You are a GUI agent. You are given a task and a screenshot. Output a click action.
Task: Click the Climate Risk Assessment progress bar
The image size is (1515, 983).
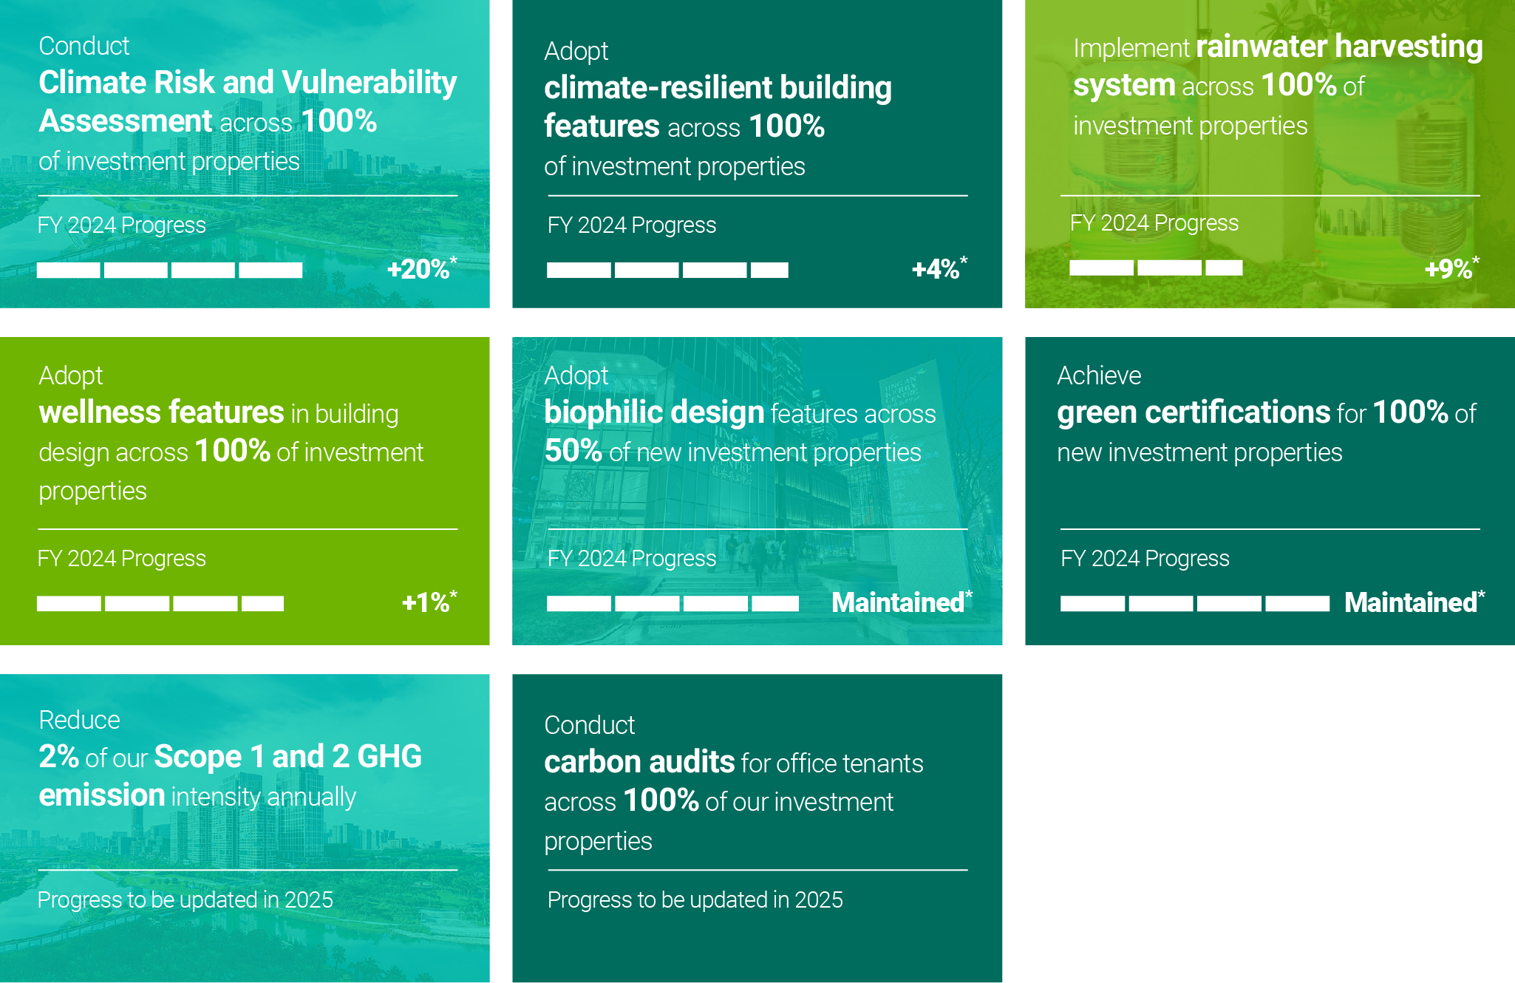click(170, 271)
